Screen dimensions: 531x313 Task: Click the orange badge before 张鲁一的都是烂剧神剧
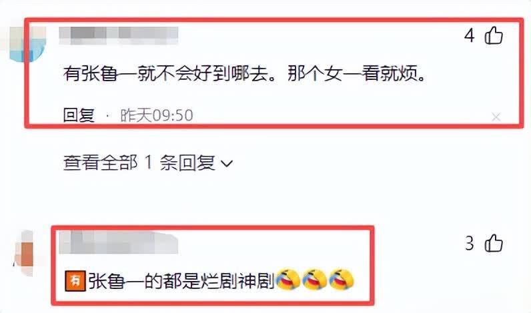(75, 280)
